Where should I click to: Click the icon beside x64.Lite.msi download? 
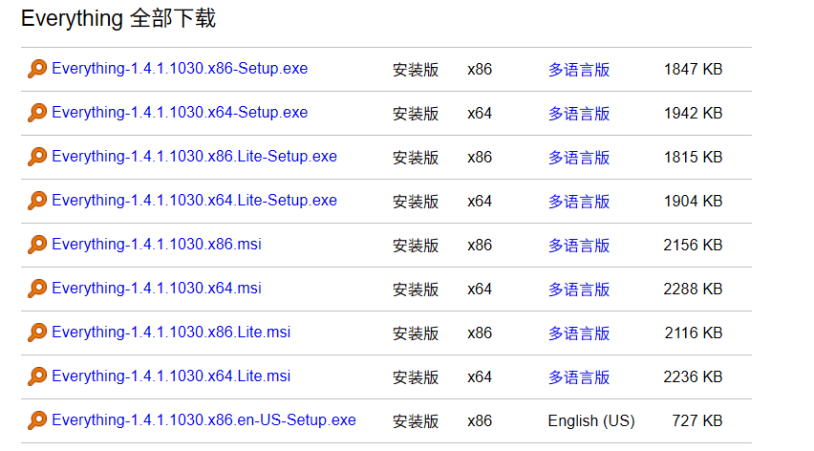coord(37,376)
